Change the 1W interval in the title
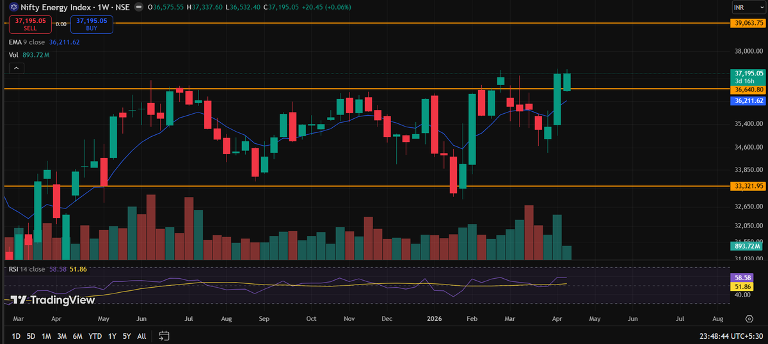The image size is (768, 344). [x=102, y=7]
